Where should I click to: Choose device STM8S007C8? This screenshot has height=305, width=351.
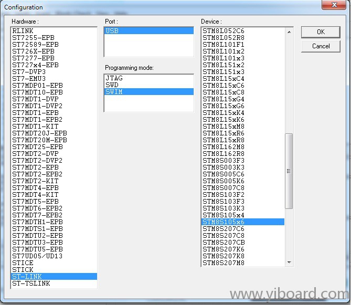pos(243,187)
